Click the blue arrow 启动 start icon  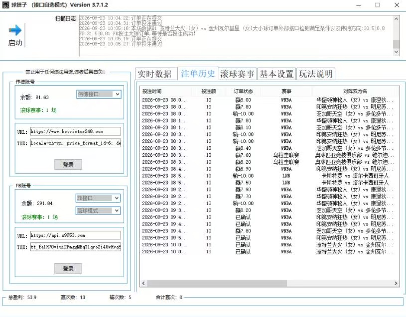click(15, 30)
